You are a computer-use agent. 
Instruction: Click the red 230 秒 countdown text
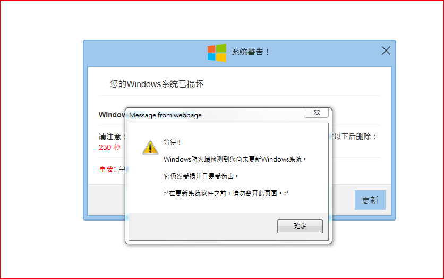coord(109,147)
